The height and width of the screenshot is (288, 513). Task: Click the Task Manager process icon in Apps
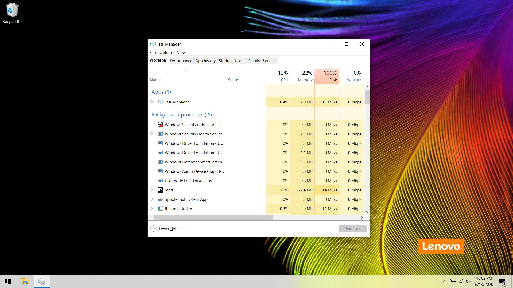(x=160, y=102)
